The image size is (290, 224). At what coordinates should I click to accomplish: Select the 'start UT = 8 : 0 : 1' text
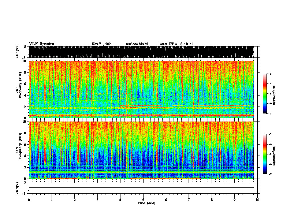pos(177,44)
